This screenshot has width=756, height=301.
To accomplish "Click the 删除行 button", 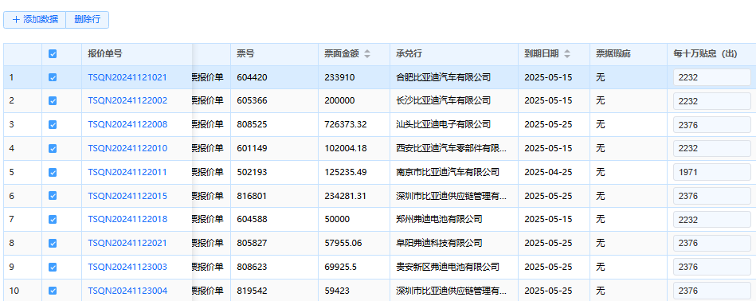I will (x=88, y=20).
